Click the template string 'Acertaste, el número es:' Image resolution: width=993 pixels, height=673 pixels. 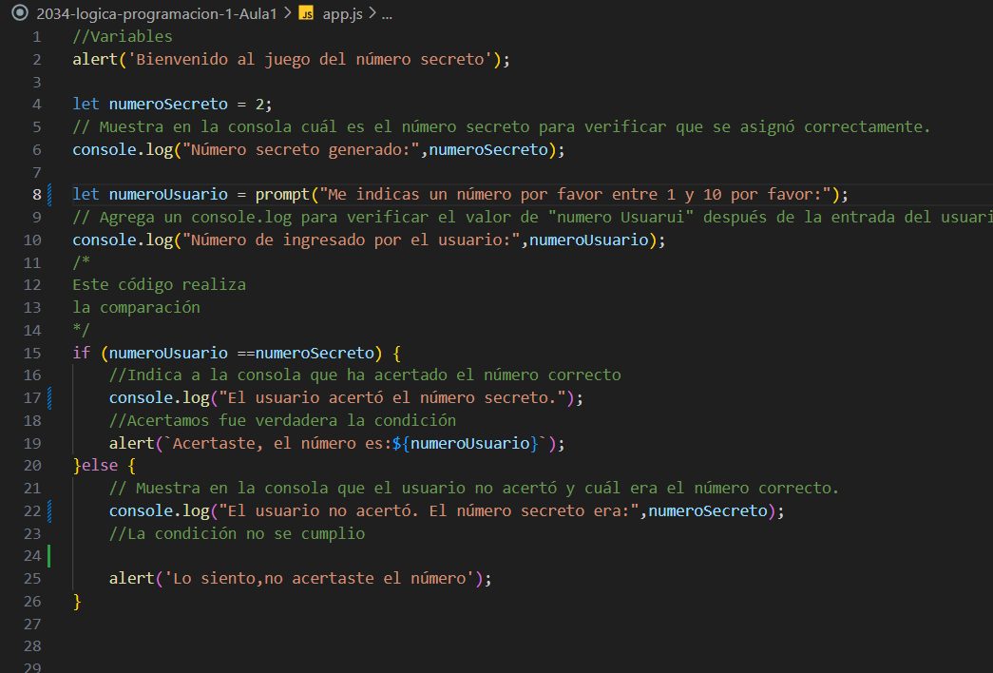282,444
